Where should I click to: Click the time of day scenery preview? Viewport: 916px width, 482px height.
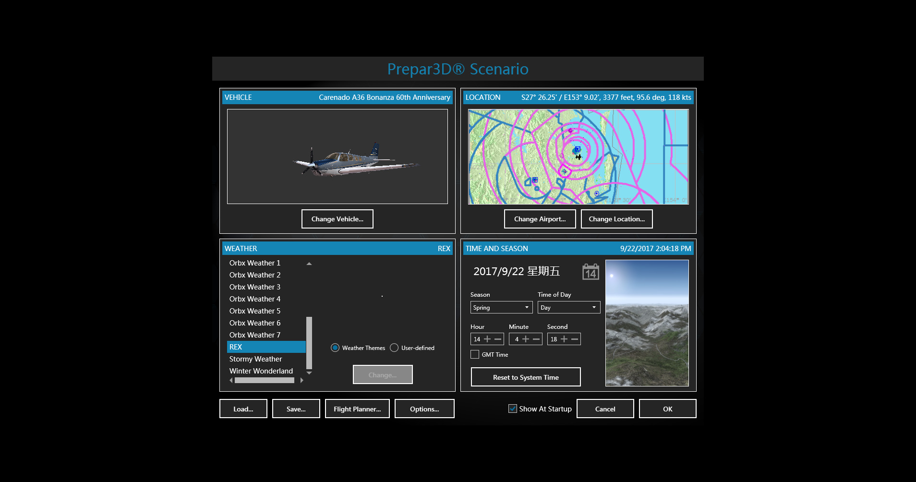[647, 323]
